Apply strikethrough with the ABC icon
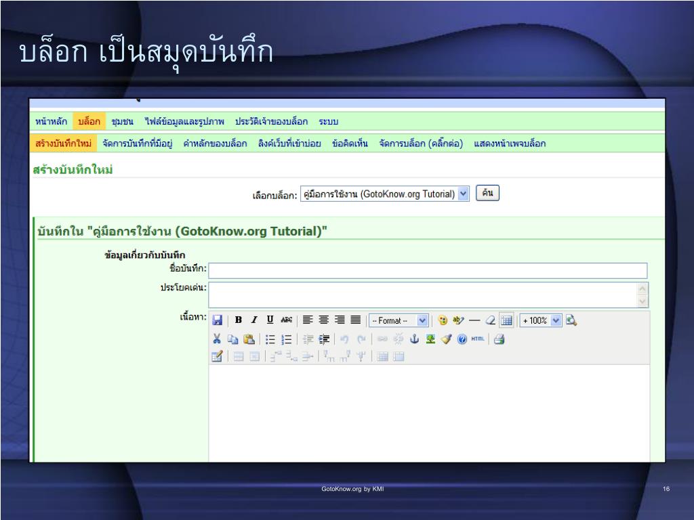 pyautogui.click(x=287, y=320)
